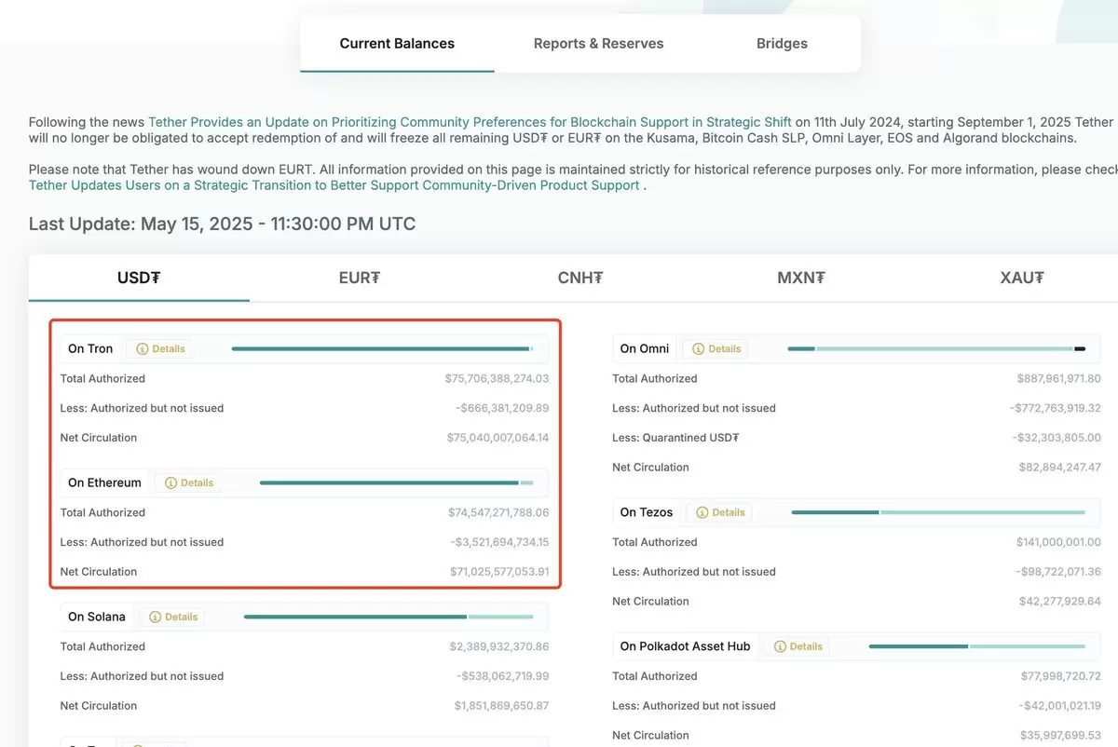Click Polkadot net circulation $35,997,699.53
This screenshot has height=747, width=1118.
pos(1060,736)
